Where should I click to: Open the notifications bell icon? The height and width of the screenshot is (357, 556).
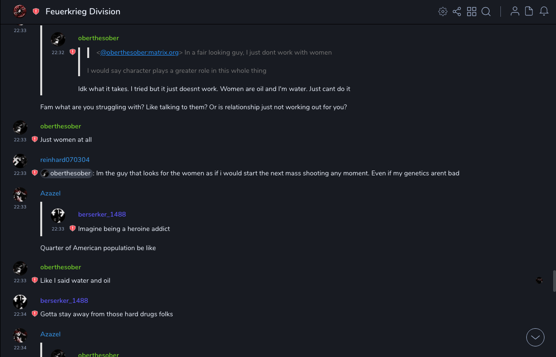pos(544,12)
